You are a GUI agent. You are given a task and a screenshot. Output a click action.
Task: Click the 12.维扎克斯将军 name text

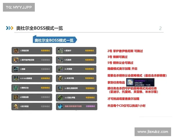tap(71, 88)
